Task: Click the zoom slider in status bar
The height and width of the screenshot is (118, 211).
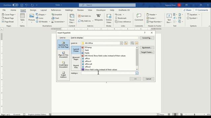Action: click(x=195, y=114)
